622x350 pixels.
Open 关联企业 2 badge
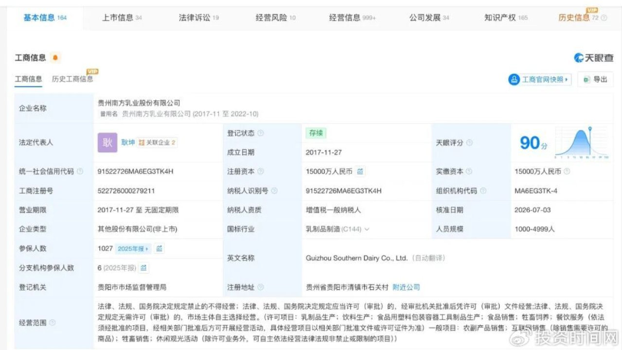coord(157,143)
